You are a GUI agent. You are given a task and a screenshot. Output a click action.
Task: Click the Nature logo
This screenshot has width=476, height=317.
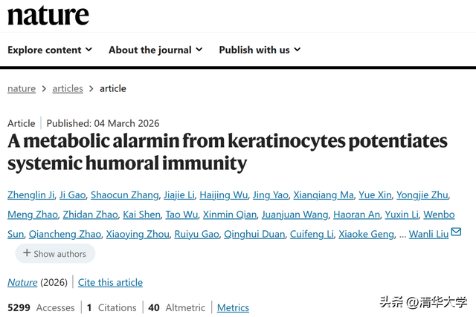pyautogui.click(x=48, y=16)
